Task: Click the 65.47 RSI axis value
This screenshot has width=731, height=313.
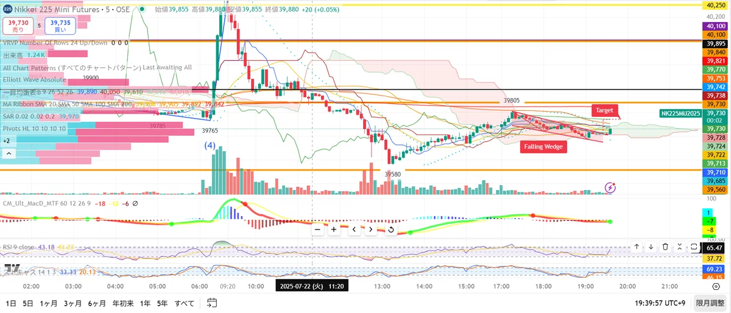Action: point(715,248)
